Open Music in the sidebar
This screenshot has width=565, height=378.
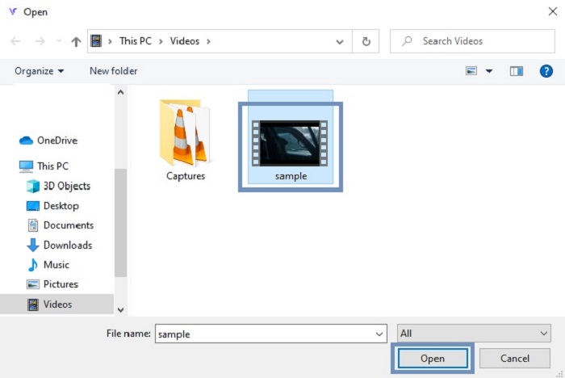tap(48, 265)
